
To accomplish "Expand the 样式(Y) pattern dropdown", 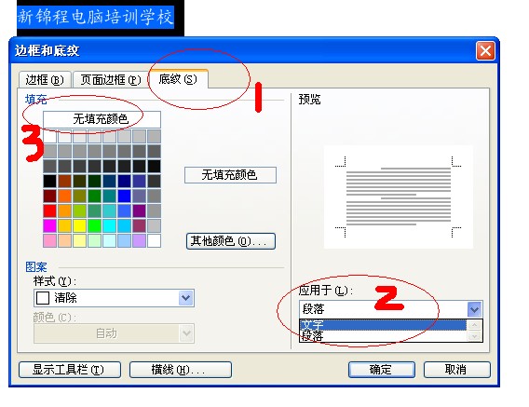I will (186, 298).
